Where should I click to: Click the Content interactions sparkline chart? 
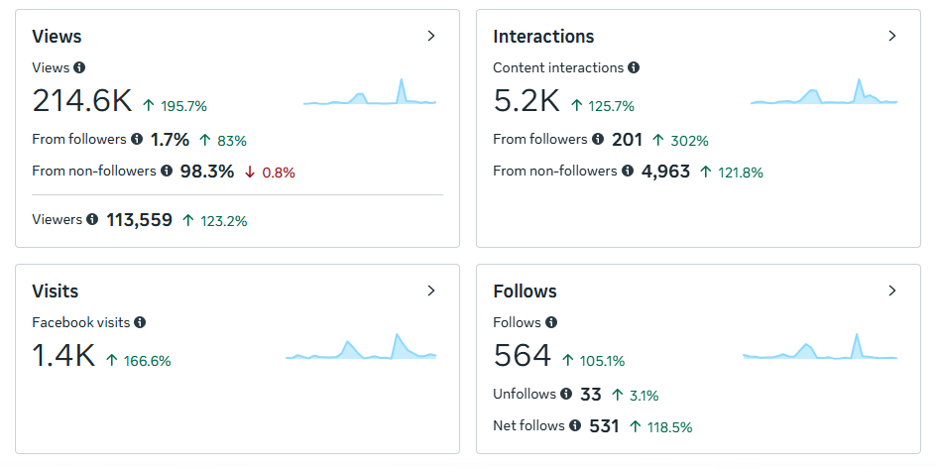pos(824,92)
